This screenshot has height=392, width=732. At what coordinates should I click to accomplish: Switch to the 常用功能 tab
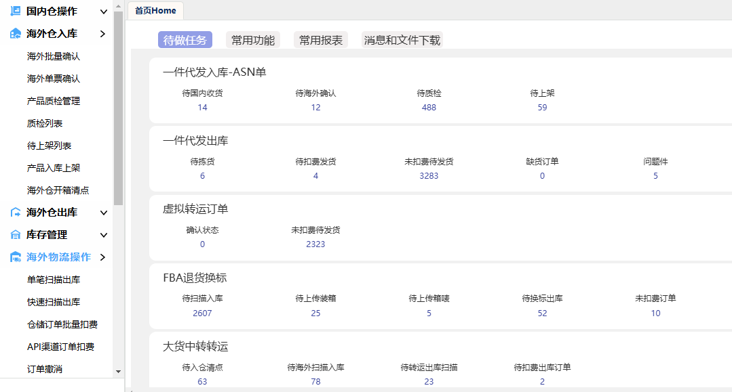coord(252,40)
